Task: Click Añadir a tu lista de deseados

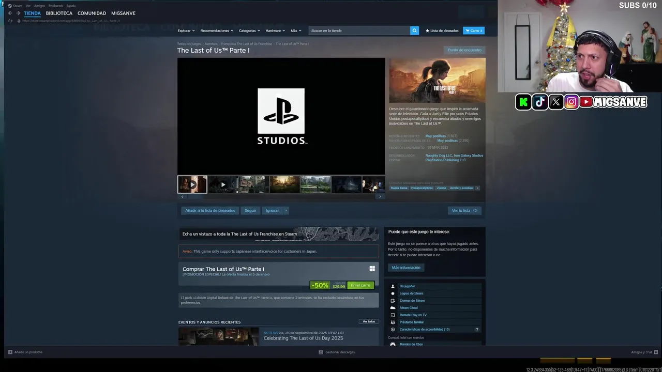Action: pyautogui.click(x=210, y=210)
